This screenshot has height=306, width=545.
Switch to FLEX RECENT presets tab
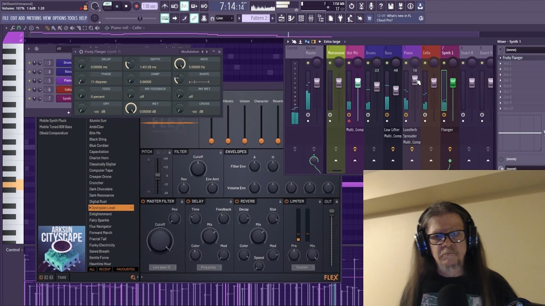pos(105,269)
